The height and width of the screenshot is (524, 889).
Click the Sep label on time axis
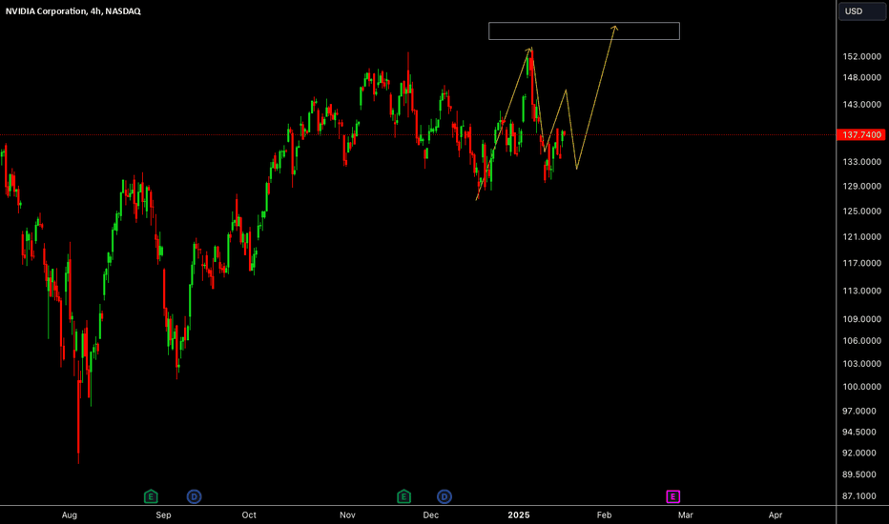[x=163, y=514]
